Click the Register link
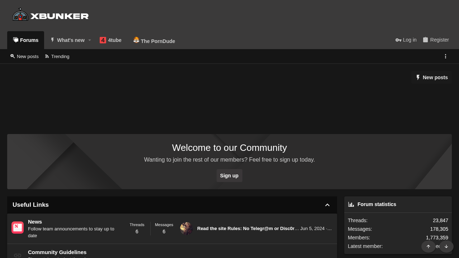 click(x=436, y=40)
